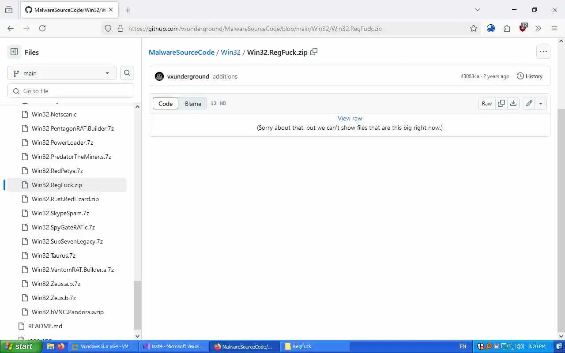Download raw file icon
The image size is (565, 353).
[x=513, y=103]
